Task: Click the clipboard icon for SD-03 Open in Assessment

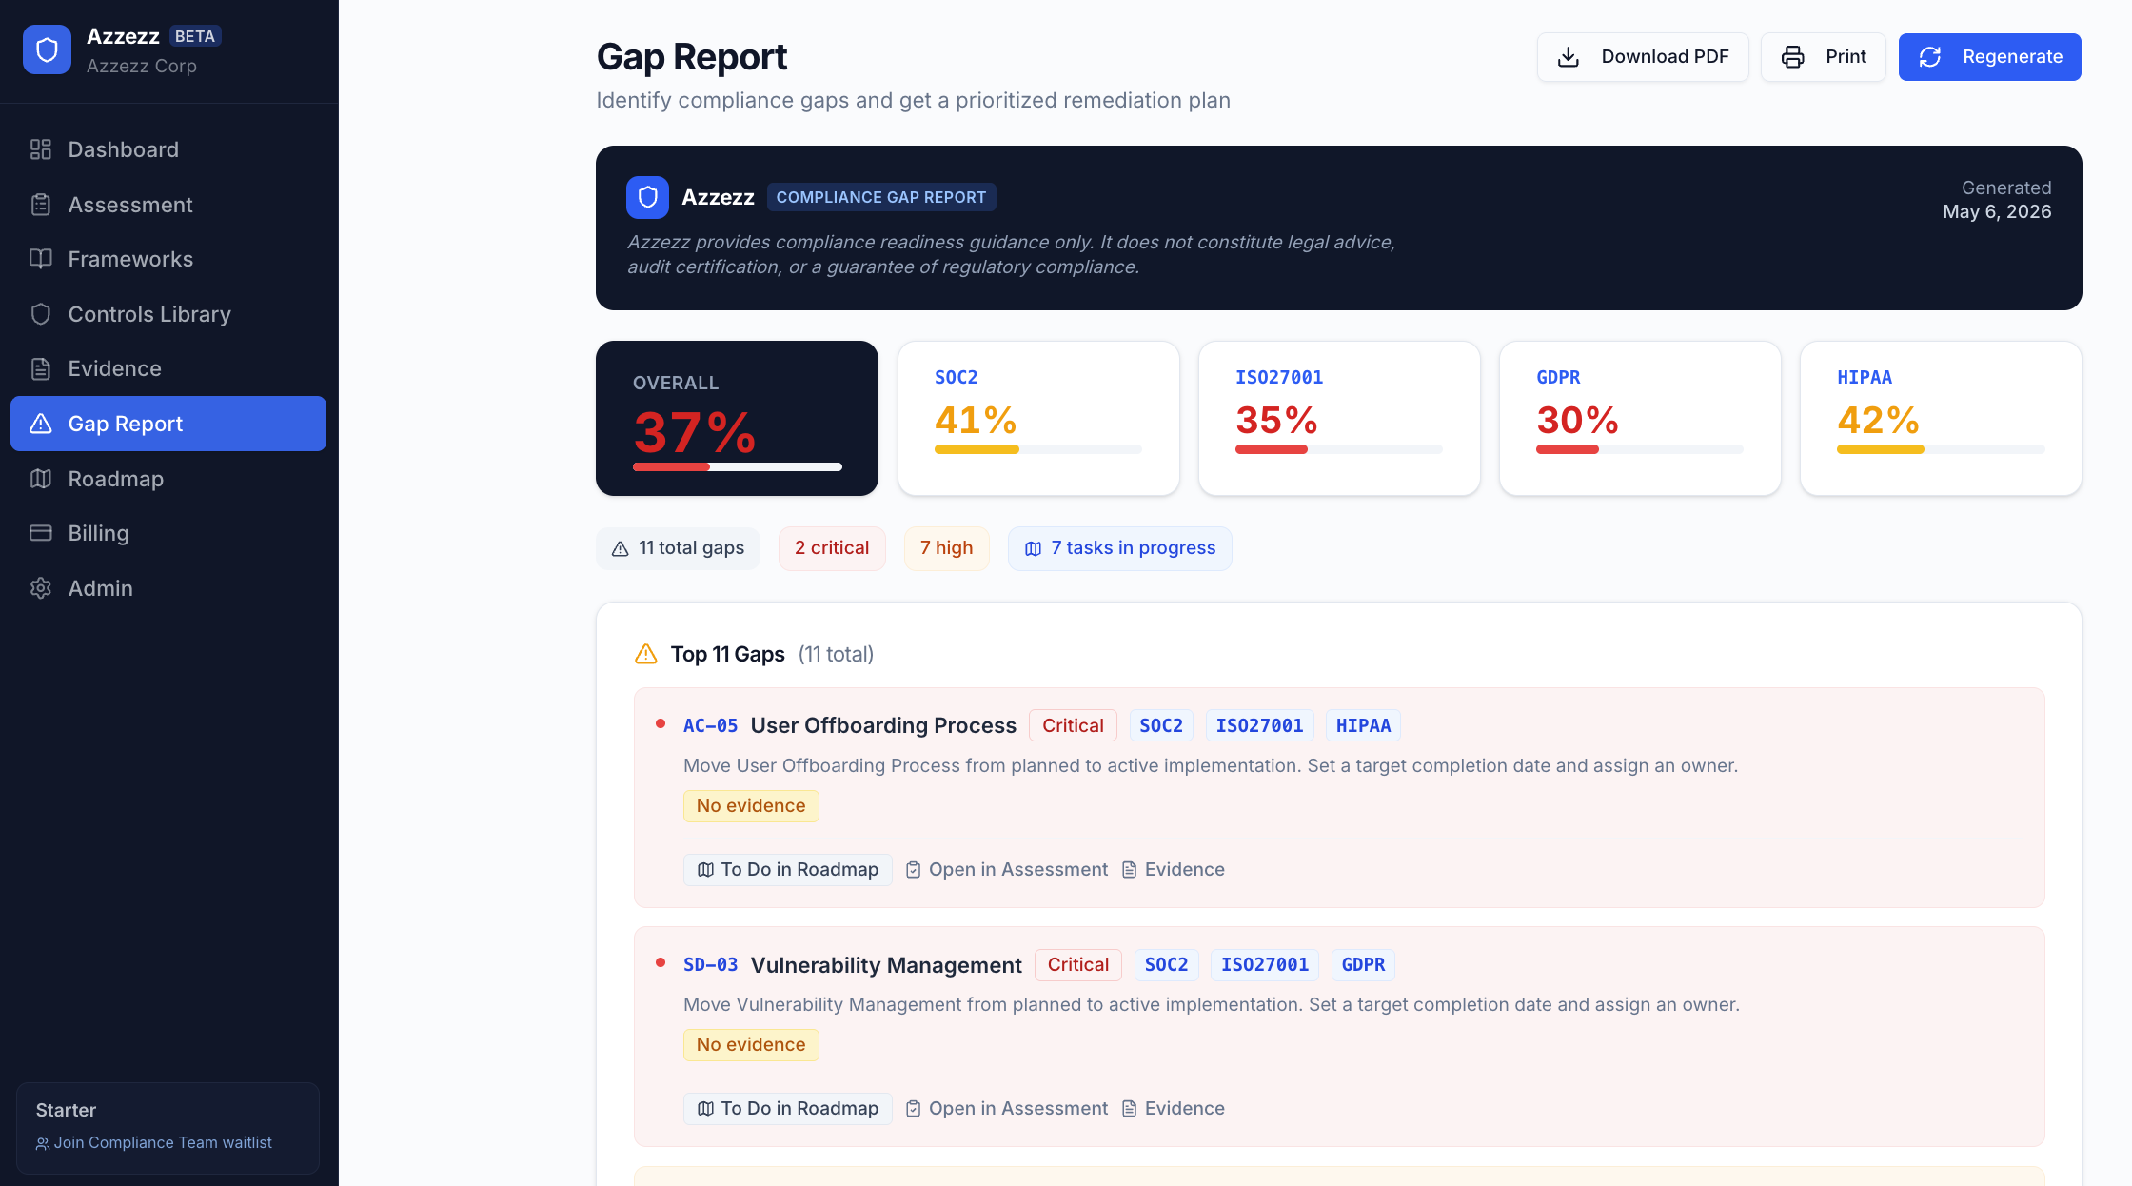Action: (914, 1109)
